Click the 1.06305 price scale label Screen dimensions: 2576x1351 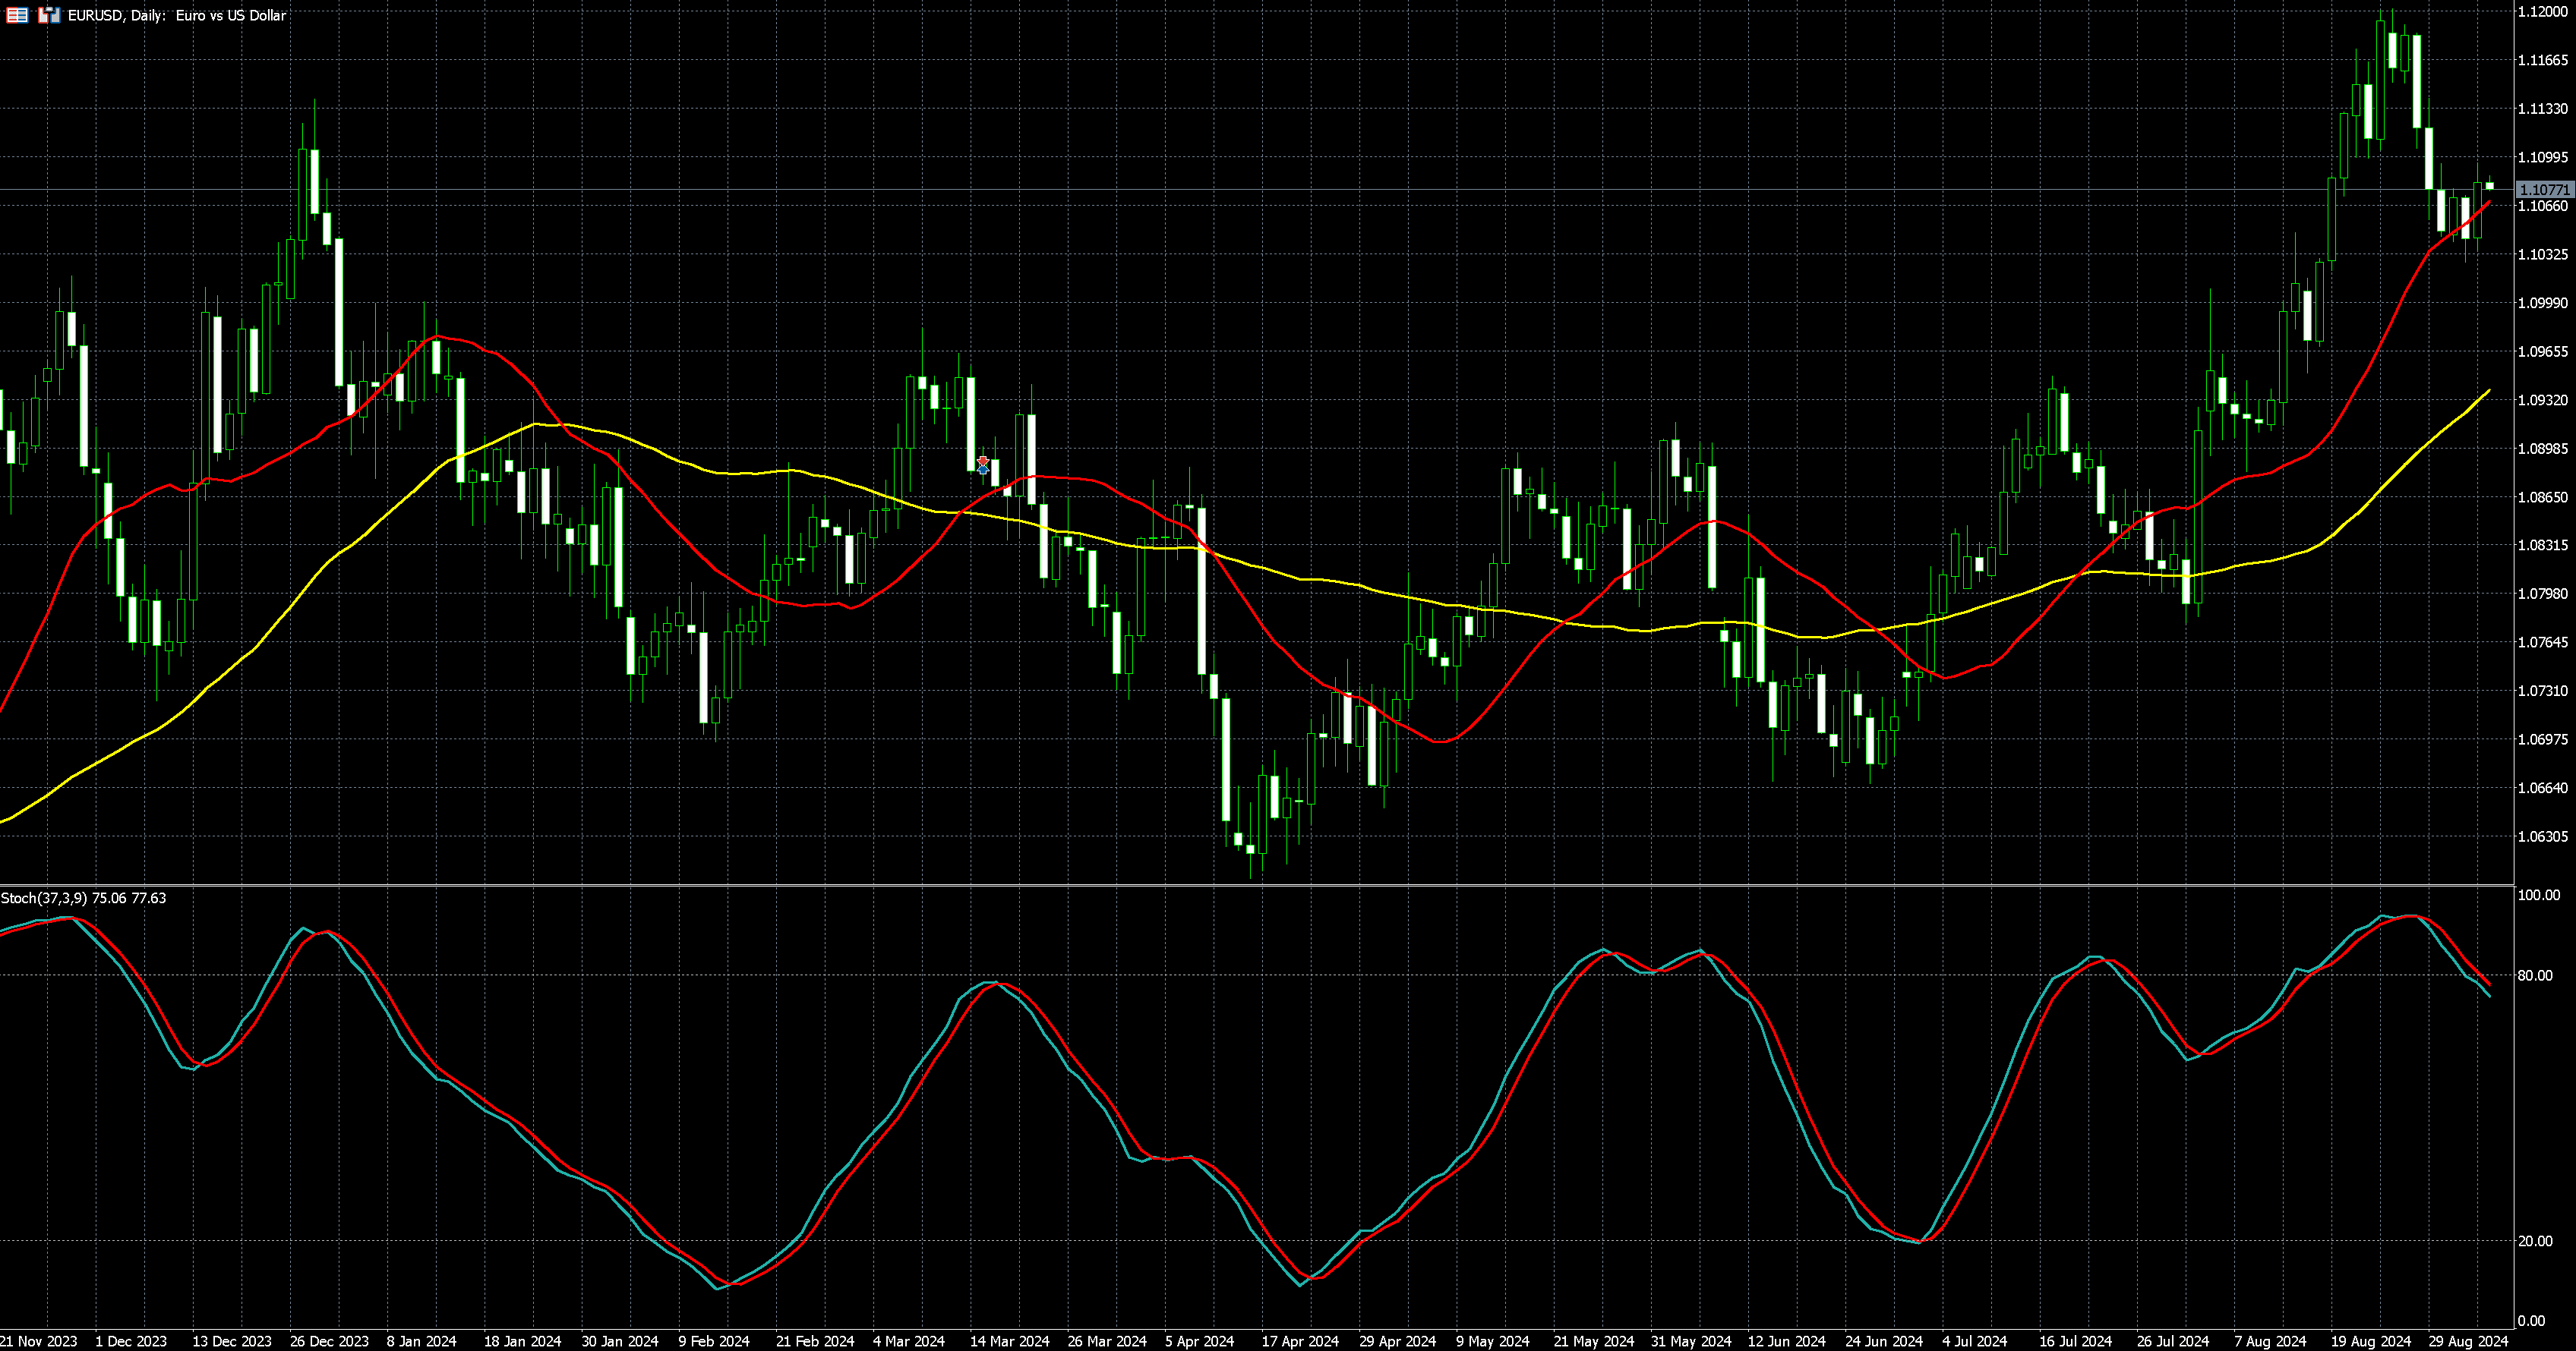2542,836
